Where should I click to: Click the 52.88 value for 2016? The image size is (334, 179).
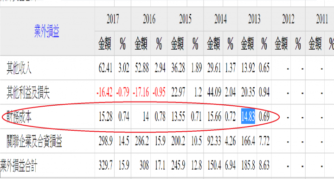click(x=142, y=68)
